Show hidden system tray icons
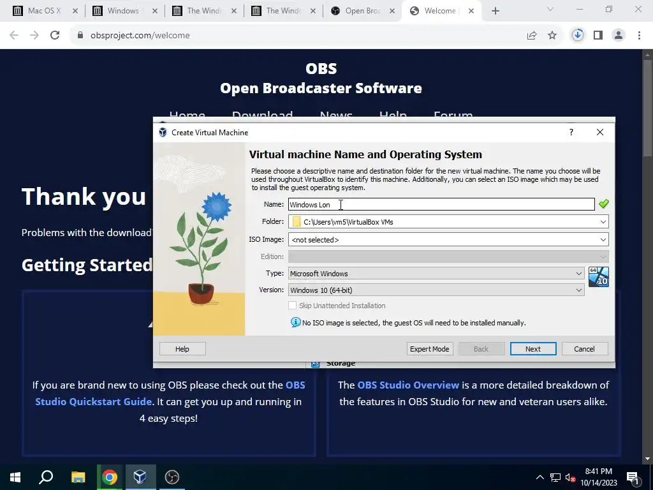The height and width of the screenshot is (490, 653). pyautogui.click(x=539, y=477)
